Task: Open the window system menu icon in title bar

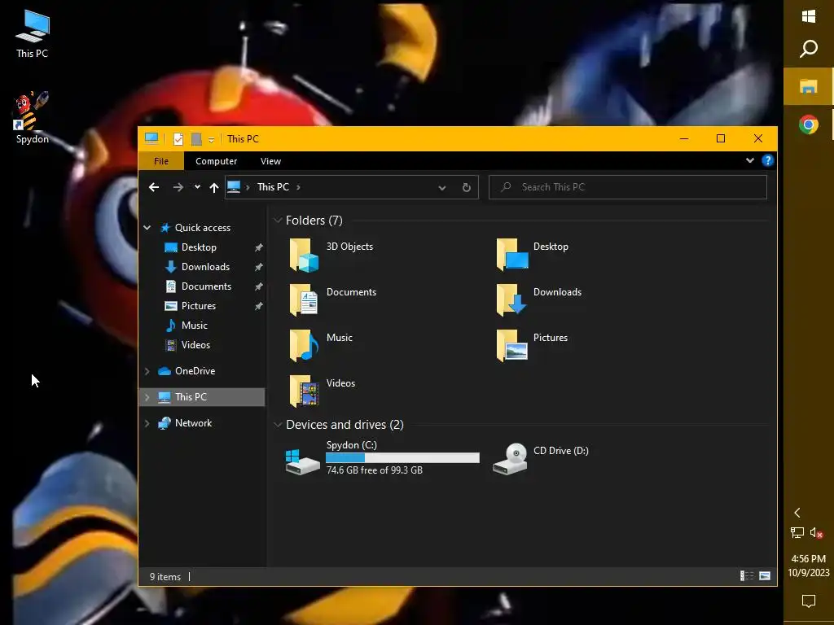Action: coord(151,138)
